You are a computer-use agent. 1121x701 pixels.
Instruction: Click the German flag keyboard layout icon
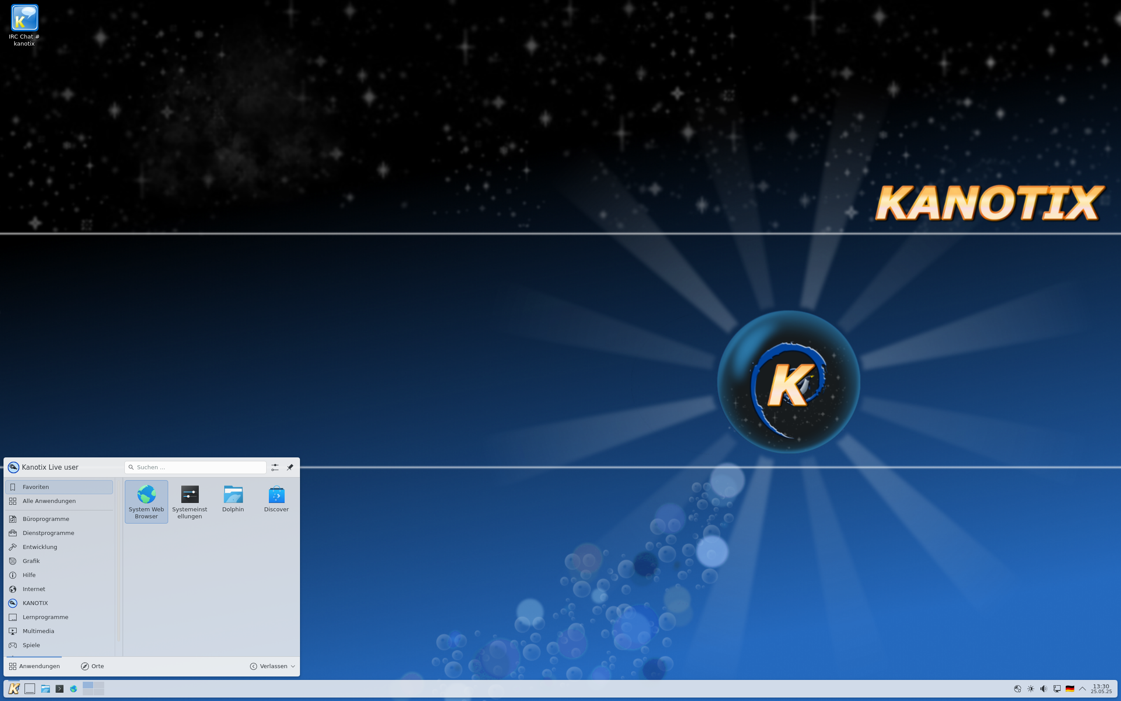point(1070,688)
